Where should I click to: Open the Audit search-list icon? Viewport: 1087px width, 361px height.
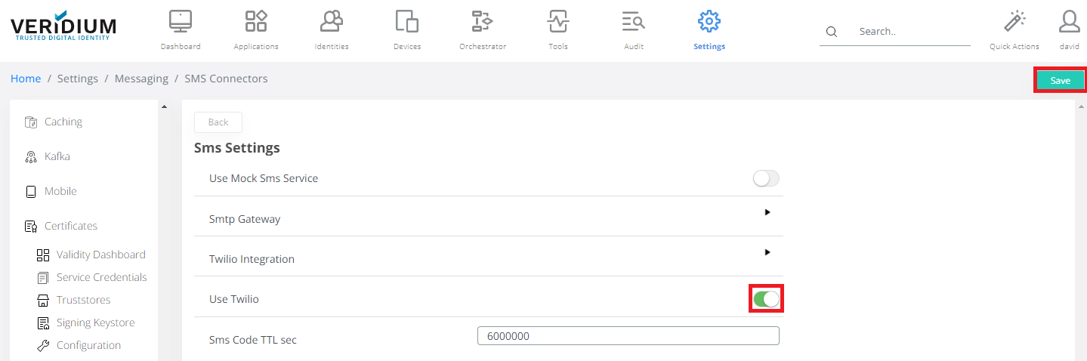[x=633, y=22]
